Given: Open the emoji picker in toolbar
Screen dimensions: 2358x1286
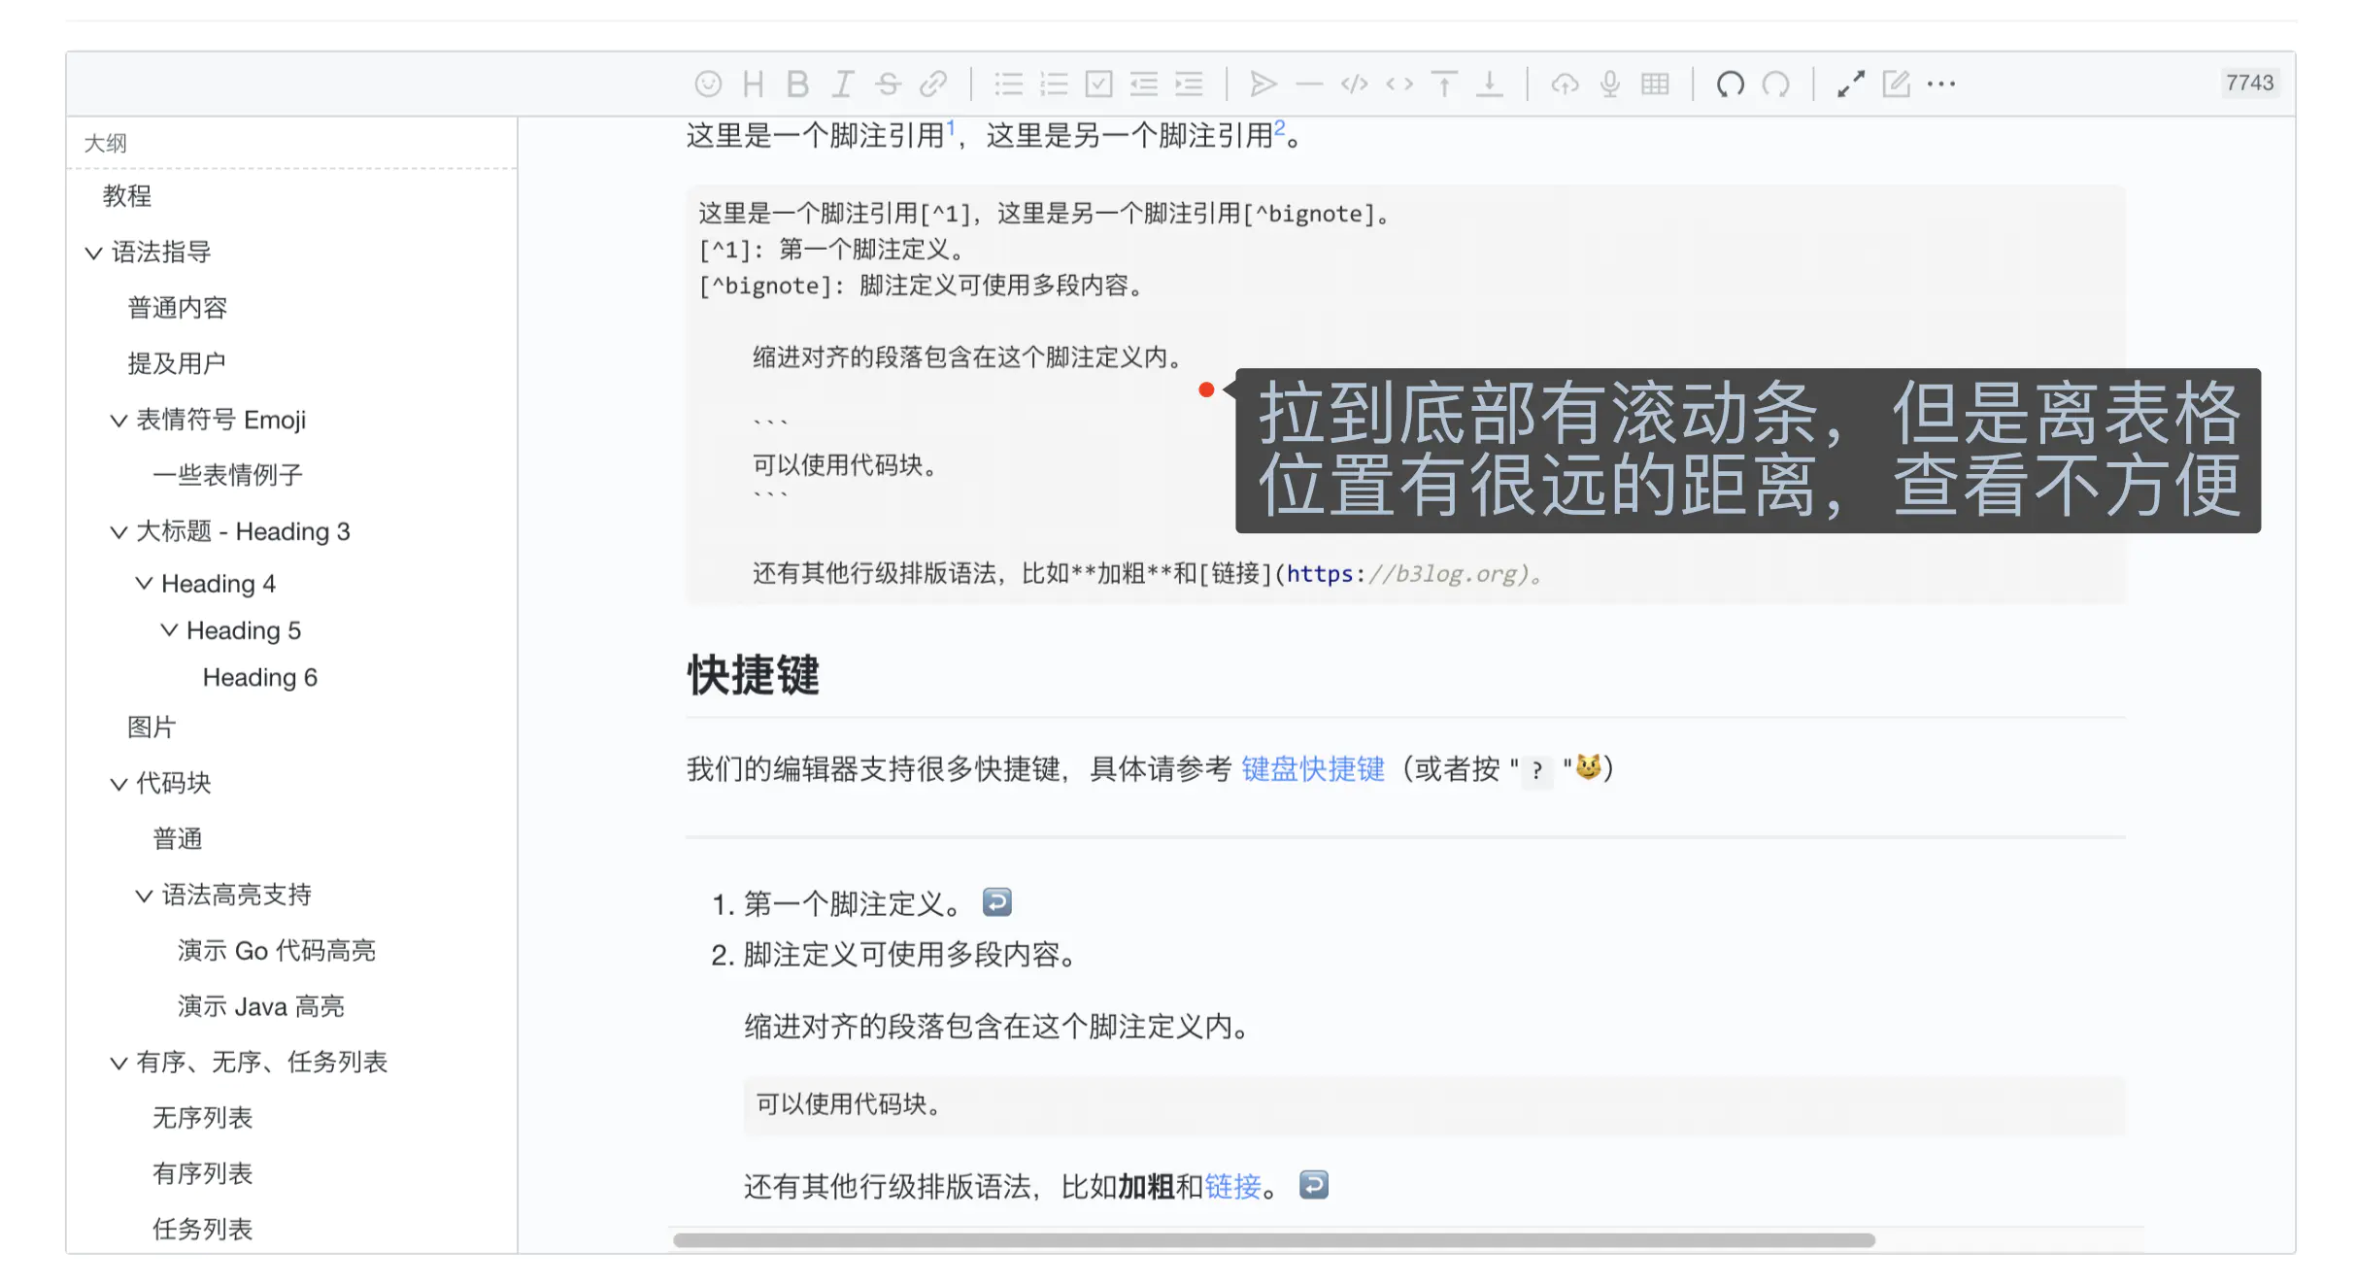Looking at the screenshot, I should tap(708, 85).
